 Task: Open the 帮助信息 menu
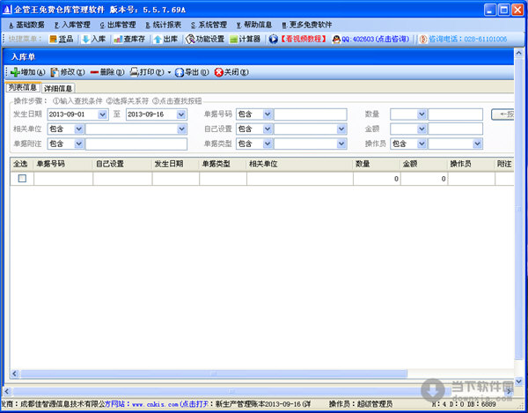click(254, 25)
